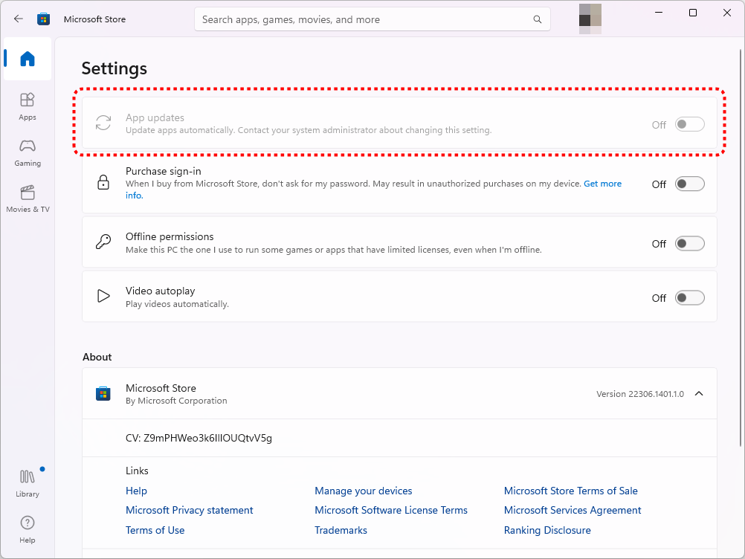Click the Microsoft Store logo in title bar
This screenshot has height=559, width=745.
pos(43,19)
